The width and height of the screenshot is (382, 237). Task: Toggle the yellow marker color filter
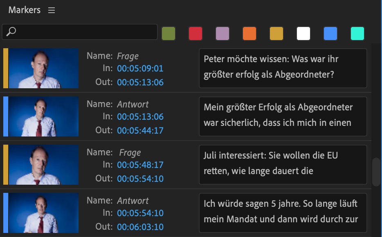pyautogui.click(x=276, y=34)
